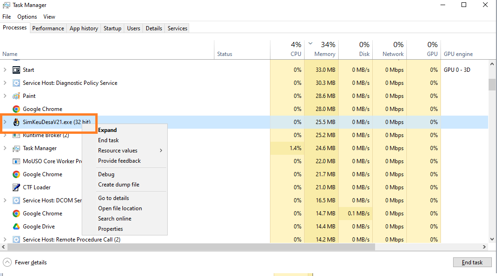Collapse view using Fewer details arrow
This screenshot has width=497, height=276.
pos(7,262)
